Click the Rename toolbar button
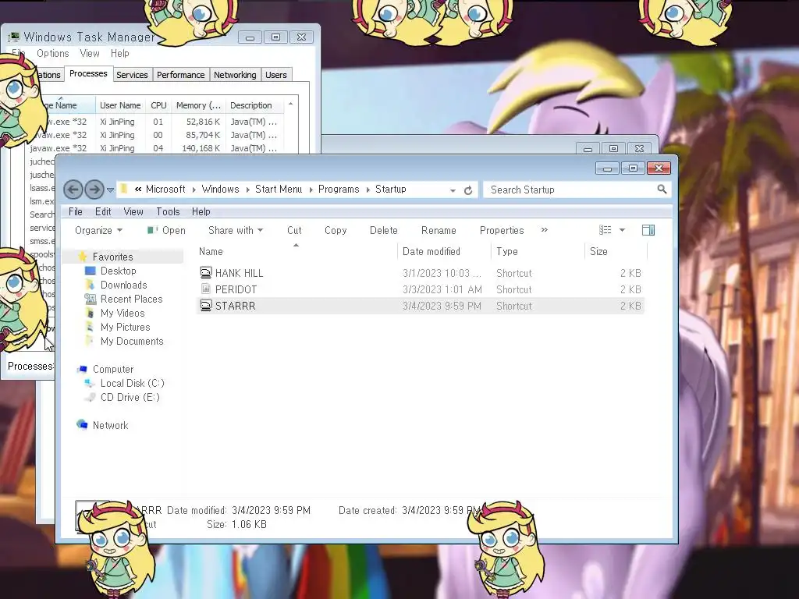Image resolution: width=799 pixels, height=599 pixels. pos(439,230)
